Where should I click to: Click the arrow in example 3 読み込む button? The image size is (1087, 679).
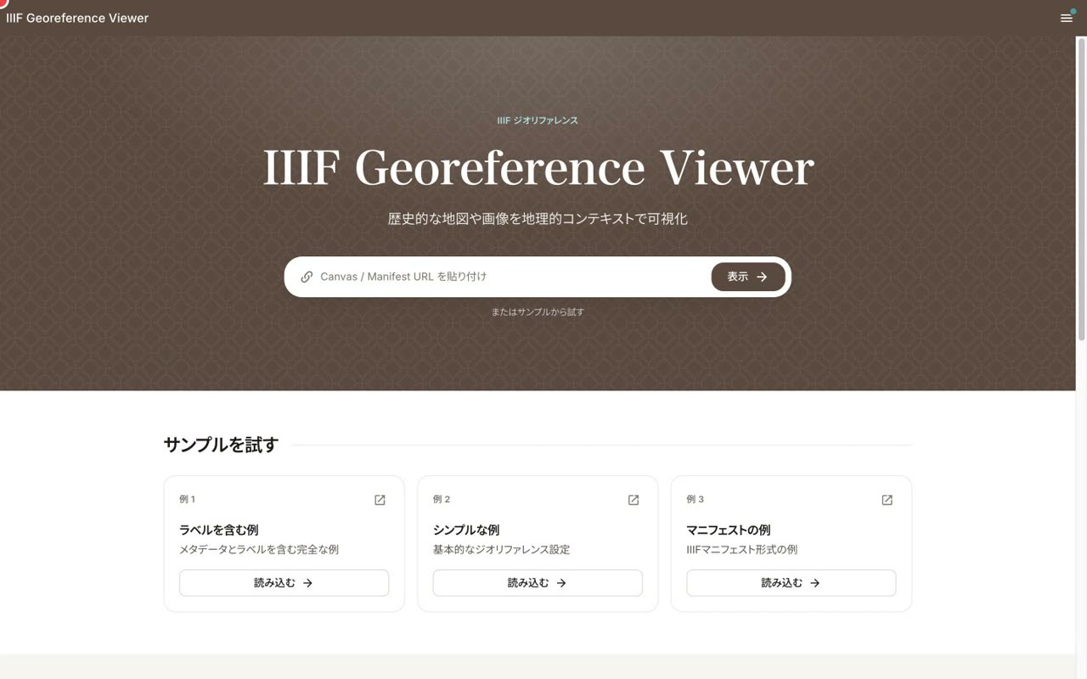tap(814, 583)
